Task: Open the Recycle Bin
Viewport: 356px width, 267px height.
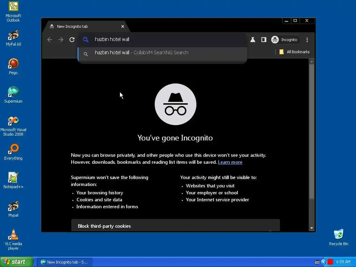Action: 339,237
